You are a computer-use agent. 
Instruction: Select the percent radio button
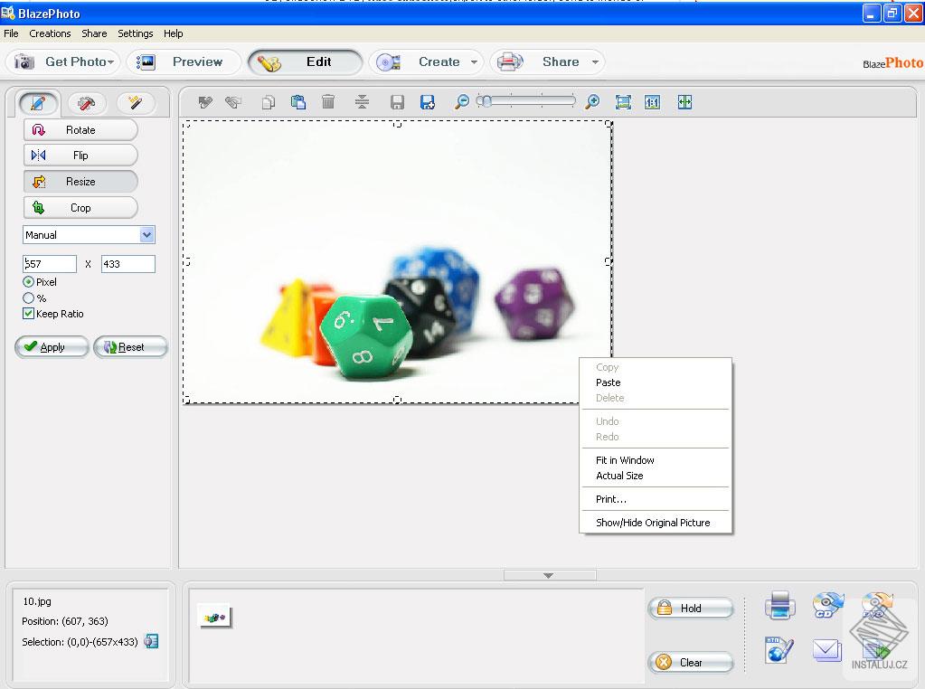point(28,297)
